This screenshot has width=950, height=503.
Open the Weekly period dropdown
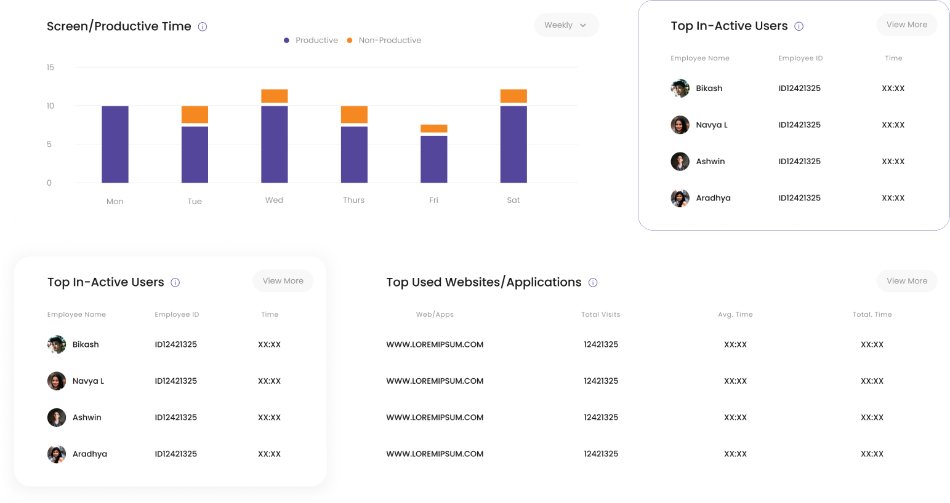coord(566,25)
